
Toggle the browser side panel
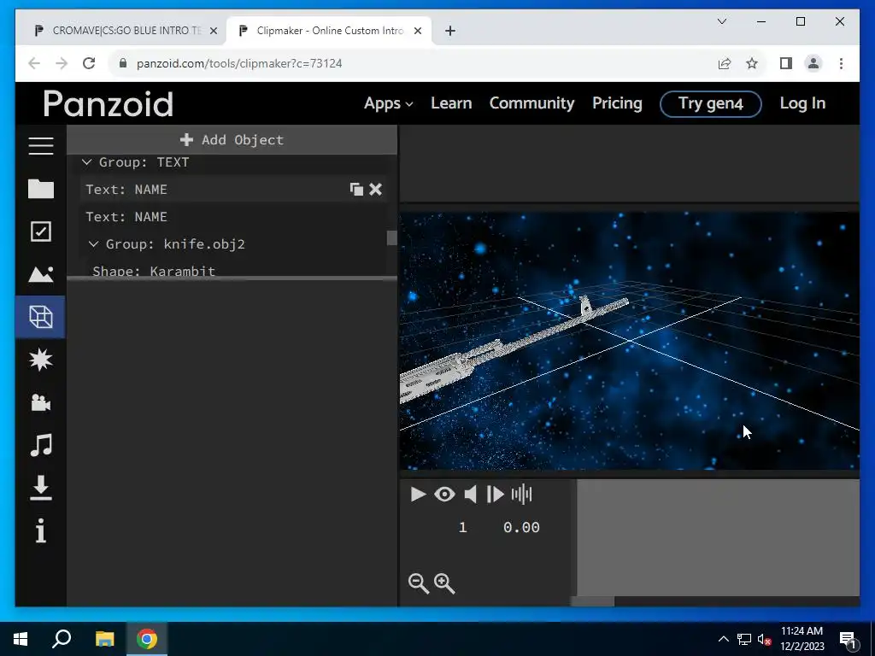[786, 63]
